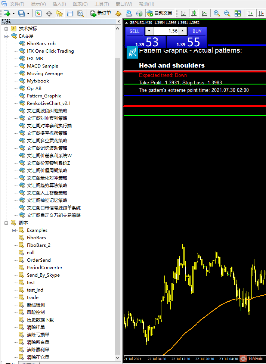Click the SELL button
This screenshot has height=364, width=266.
pos(134,31)
